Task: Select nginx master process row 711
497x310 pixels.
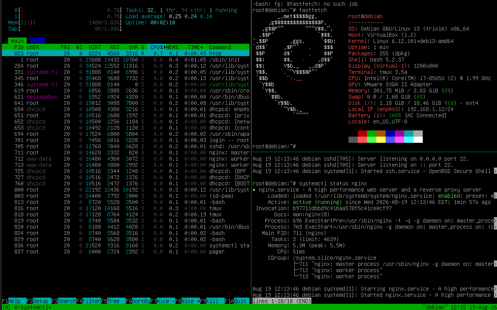Action: 126,152
